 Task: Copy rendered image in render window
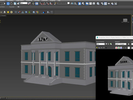pyautogui.click(x=99, y=48)
